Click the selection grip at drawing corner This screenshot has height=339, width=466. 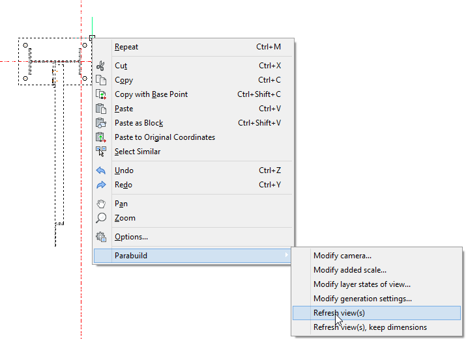(92, 38)
